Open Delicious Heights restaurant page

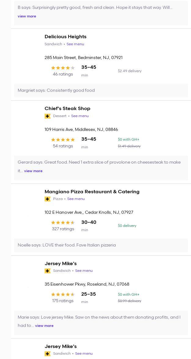click(x=65, y=37)
